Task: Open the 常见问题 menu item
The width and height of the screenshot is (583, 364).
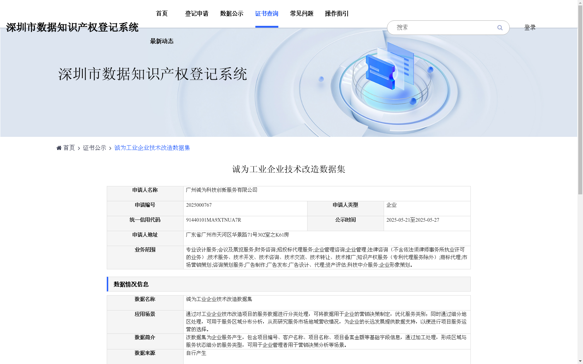Action: 302,13
